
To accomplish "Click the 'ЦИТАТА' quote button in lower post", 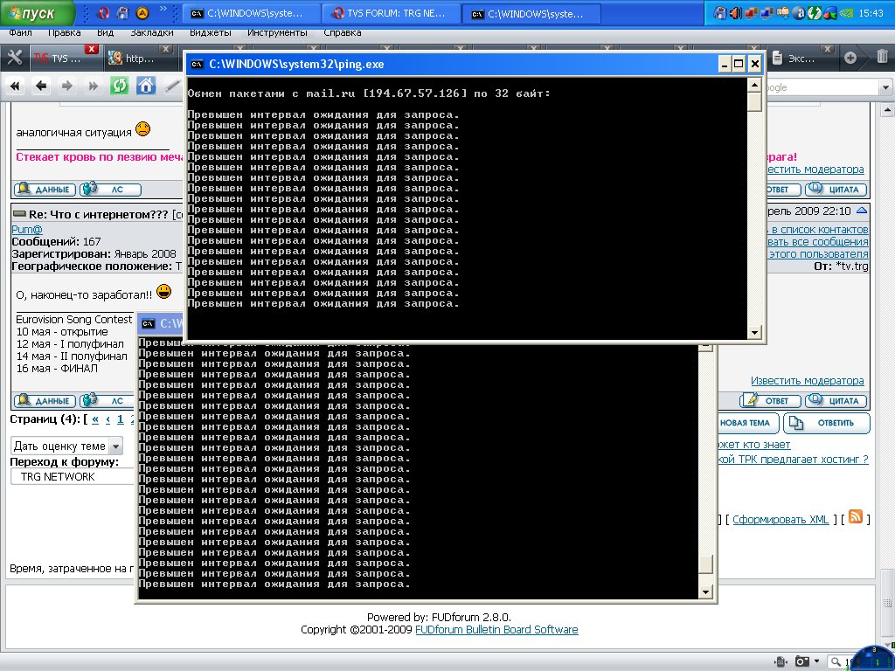I will pos(836,401).
